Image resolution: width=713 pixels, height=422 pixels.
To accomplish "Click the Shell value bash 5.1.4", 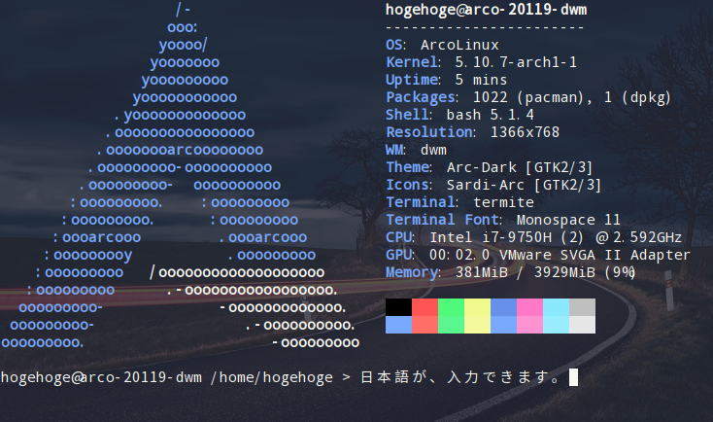I will click(x=490, y=115).
